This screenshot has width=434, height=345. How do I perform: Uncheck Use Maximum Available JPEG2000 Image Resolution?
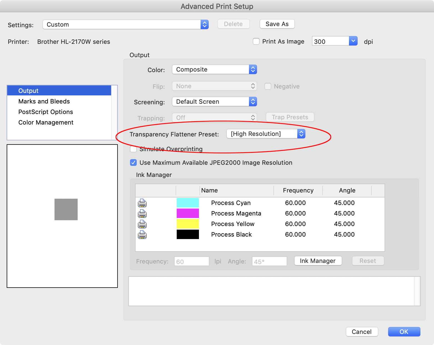(133, 163)
